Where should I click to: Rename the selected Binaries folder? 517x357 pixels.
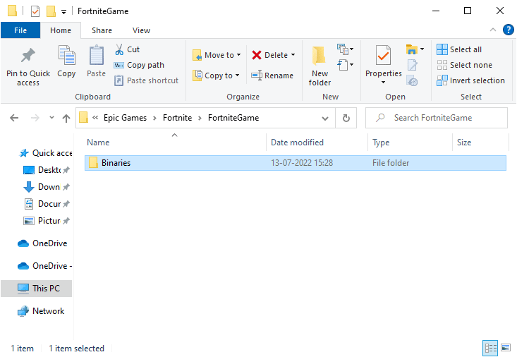pos(272,75)
